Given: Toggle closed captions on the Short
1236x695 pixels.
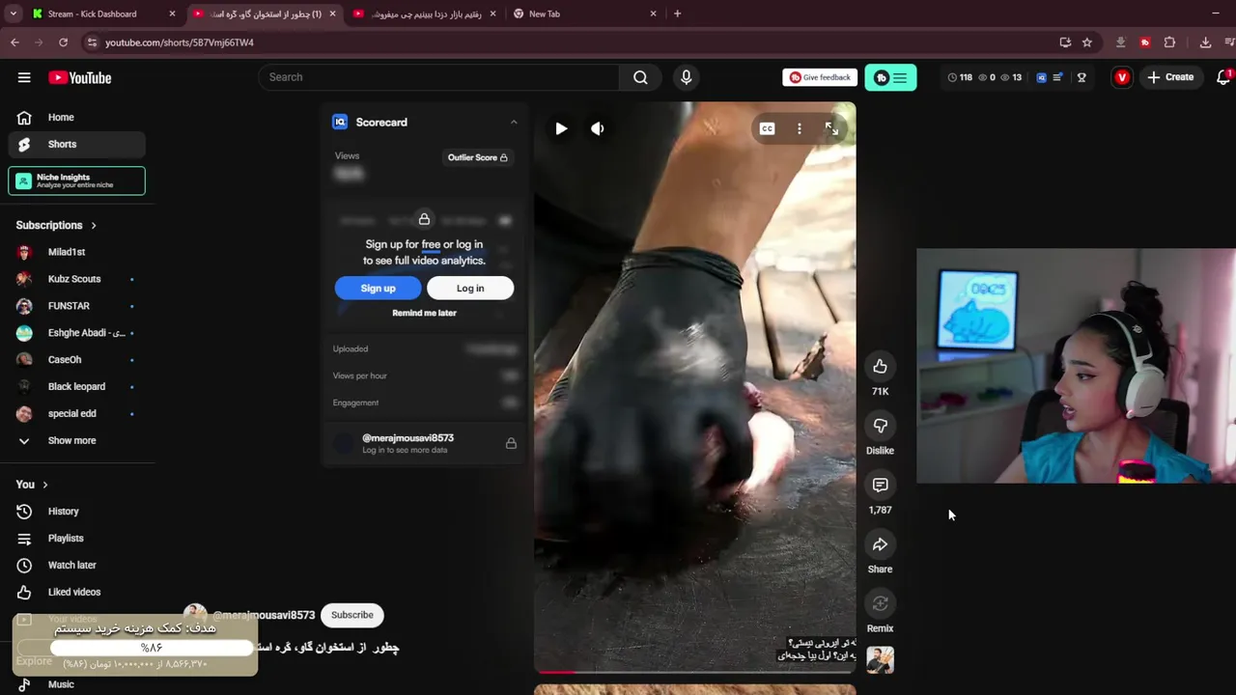Looking at the screenshot, I should 767,128.
